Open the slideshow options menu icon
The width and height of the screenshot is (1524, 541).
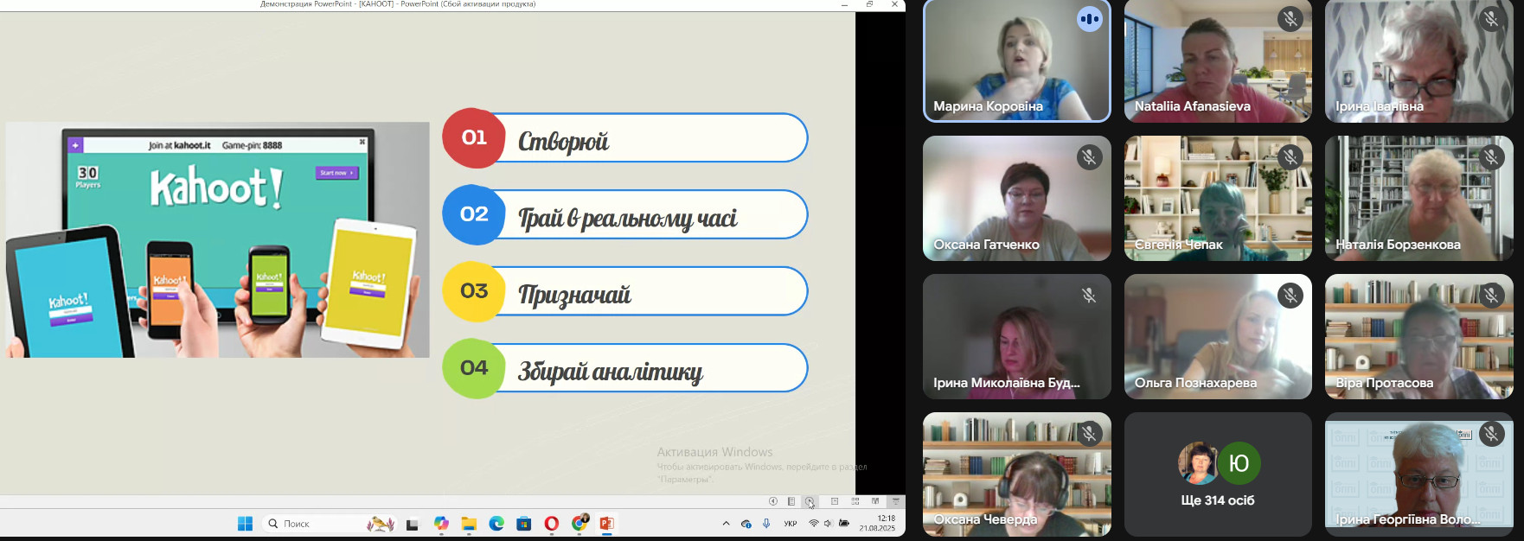click(791, 501)
